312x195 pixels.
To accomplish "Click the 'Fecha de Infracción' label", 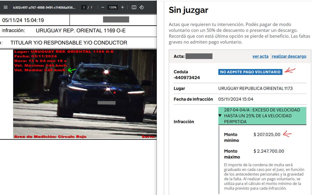I will [193, 99].
